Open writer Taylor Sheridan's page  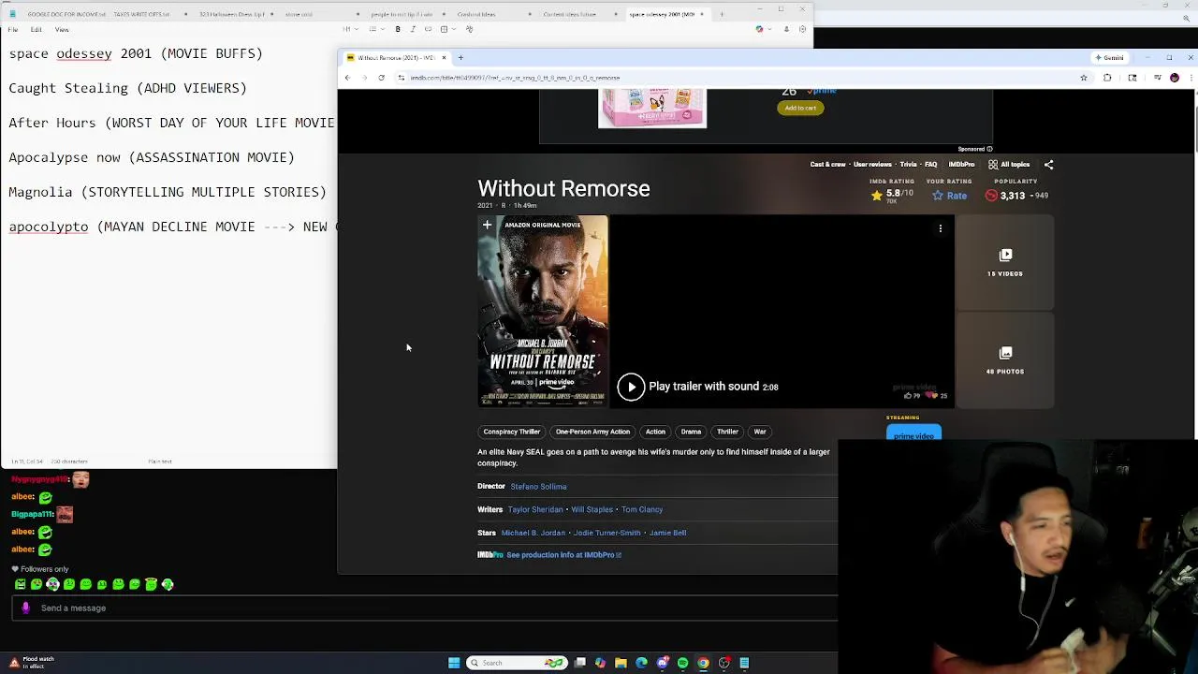535,510
